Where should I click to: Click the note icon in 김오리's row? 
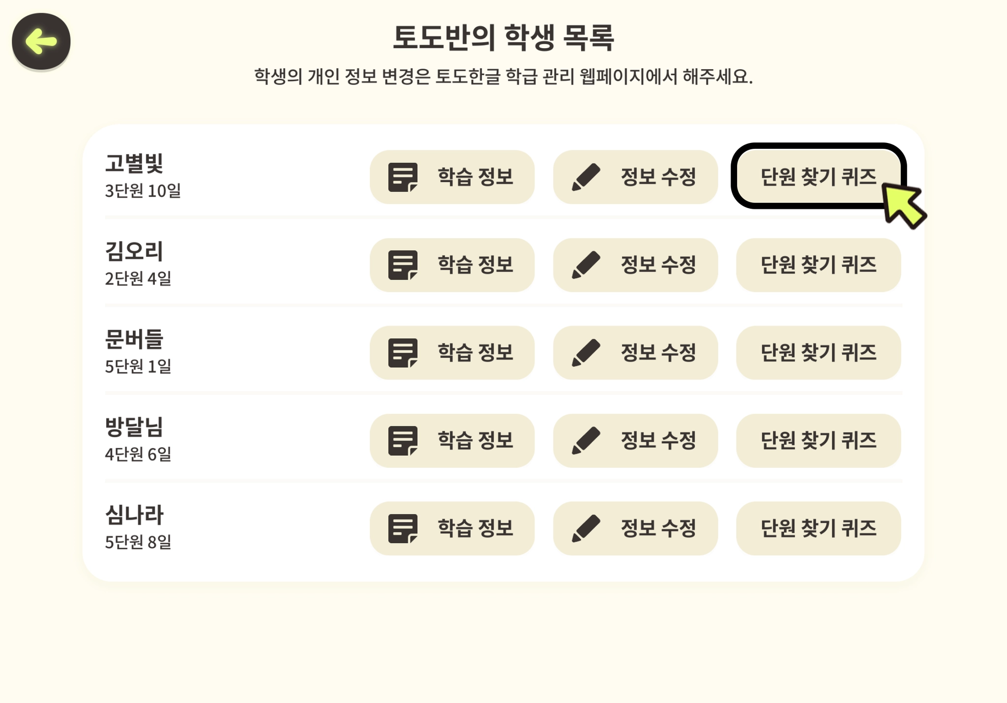[403, 265]
